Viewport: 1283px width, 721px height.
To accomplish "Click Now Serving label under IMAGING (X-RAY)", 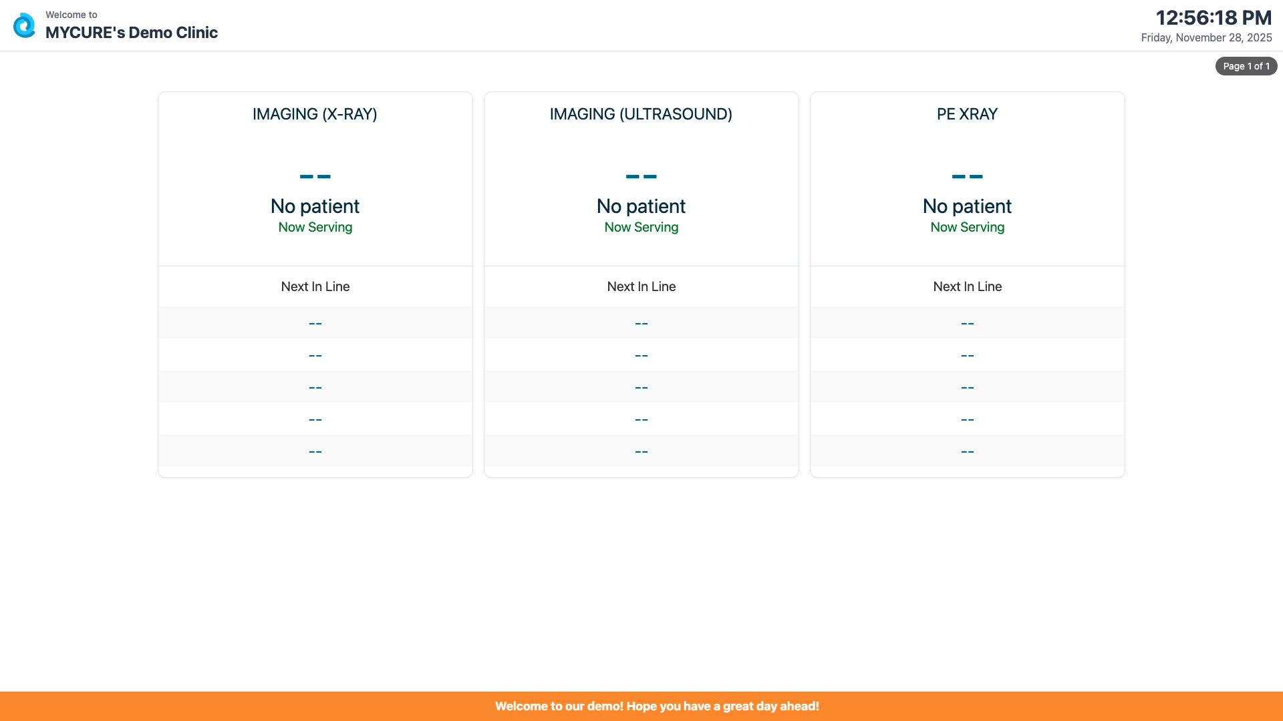I will click(x=315, y=228).
